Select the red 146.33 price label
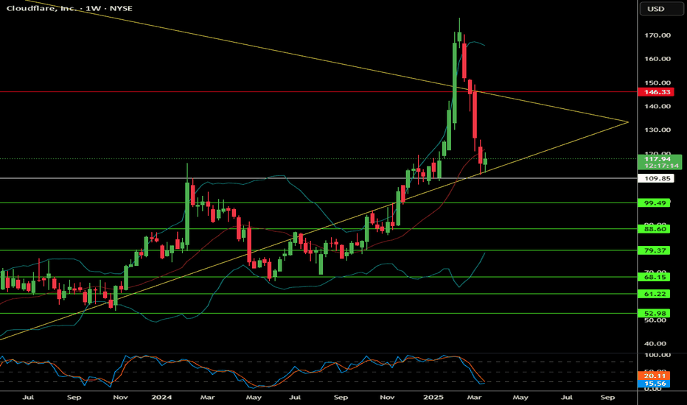687x405 pixels. click(655, 92)
